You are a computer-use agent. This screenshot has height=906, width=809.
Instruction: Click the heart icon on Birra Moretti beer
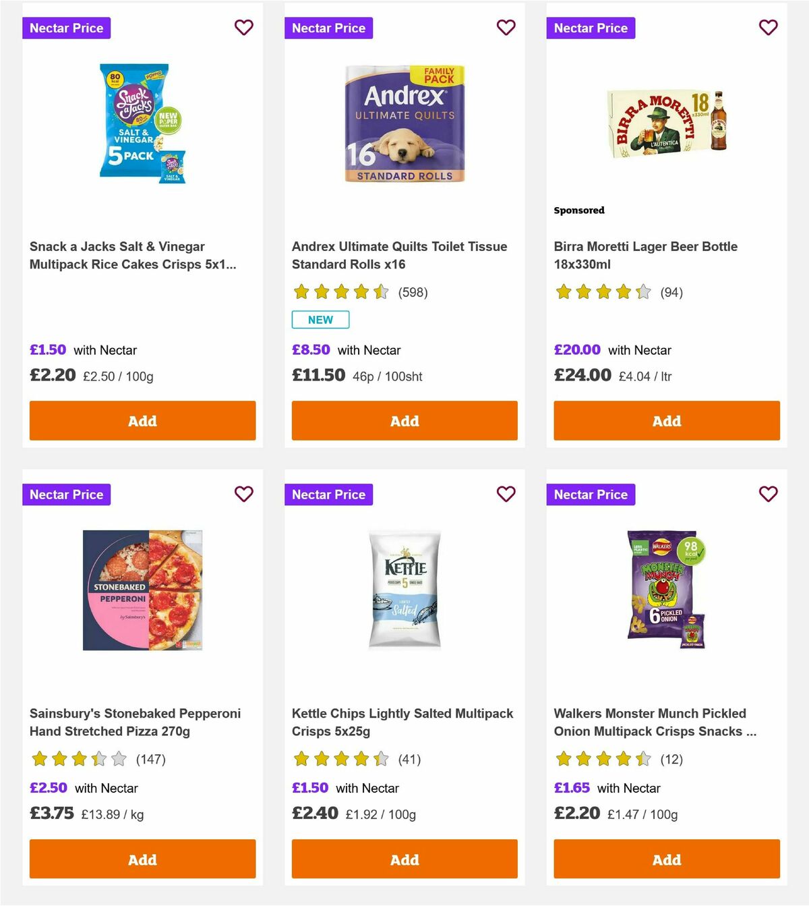point(768,28)
